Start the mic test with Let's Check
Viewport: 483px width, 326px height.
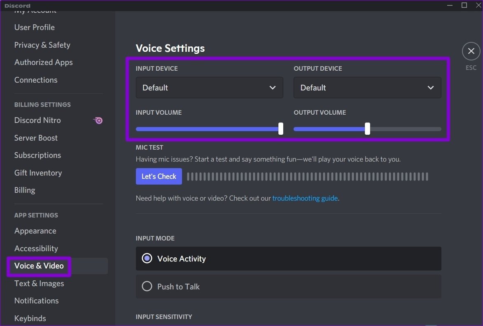tap(159, 176)
